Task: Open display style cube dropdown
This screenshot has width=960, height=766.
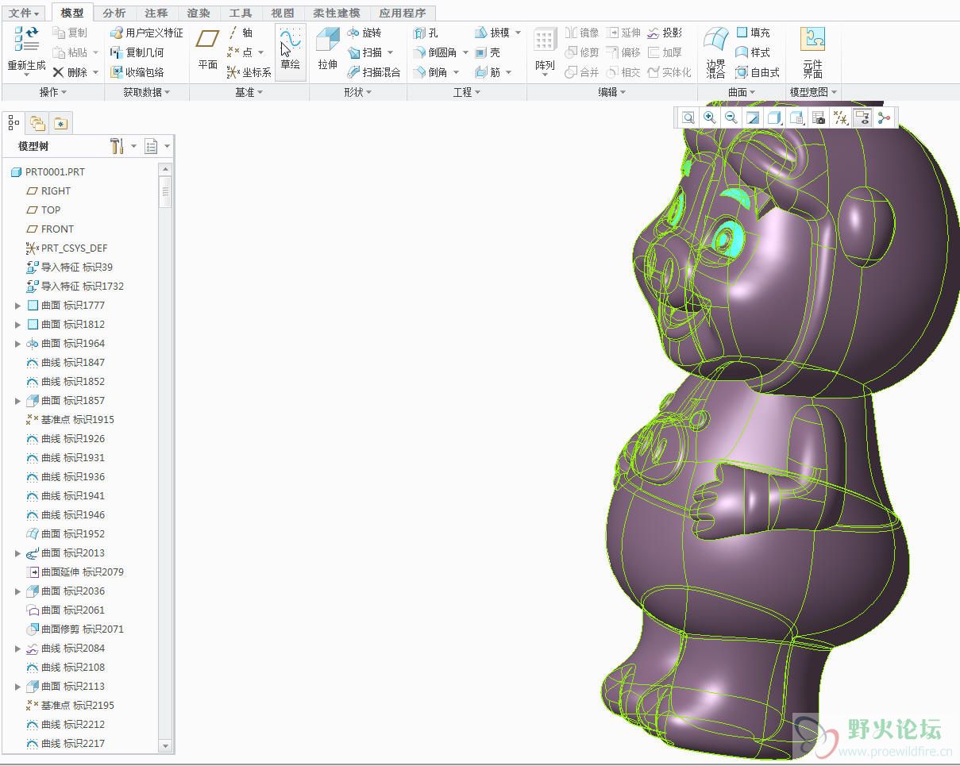Action: 775,118
